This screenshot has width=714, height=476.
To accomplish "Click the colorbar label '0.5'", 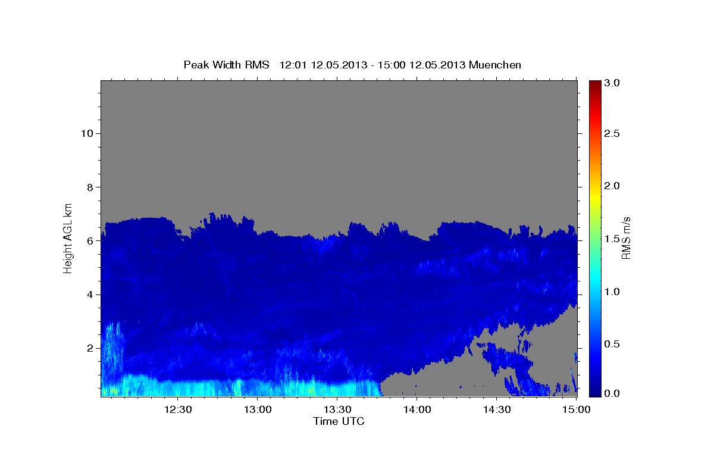I will point(612,344).
